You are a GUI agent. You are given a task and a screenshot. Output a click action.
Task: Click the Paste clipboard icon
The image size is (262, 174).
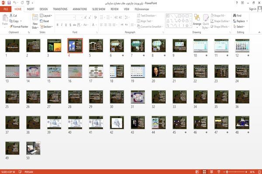coord(5,18)
